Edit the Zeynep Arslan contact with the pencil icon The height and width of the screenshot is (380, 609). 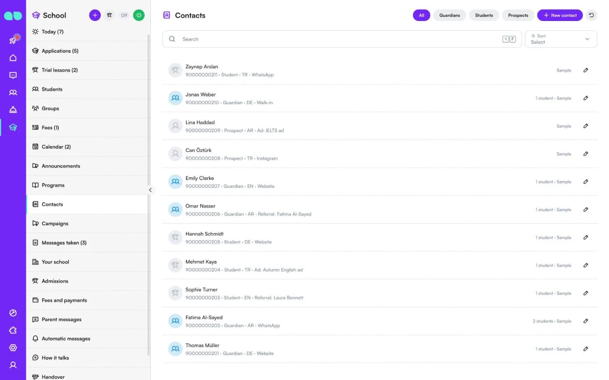click(x=586, y=70)
